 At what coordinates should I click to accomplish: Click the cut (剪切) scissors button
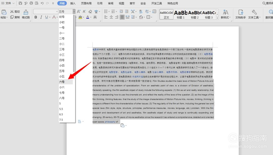click(15, 11)
